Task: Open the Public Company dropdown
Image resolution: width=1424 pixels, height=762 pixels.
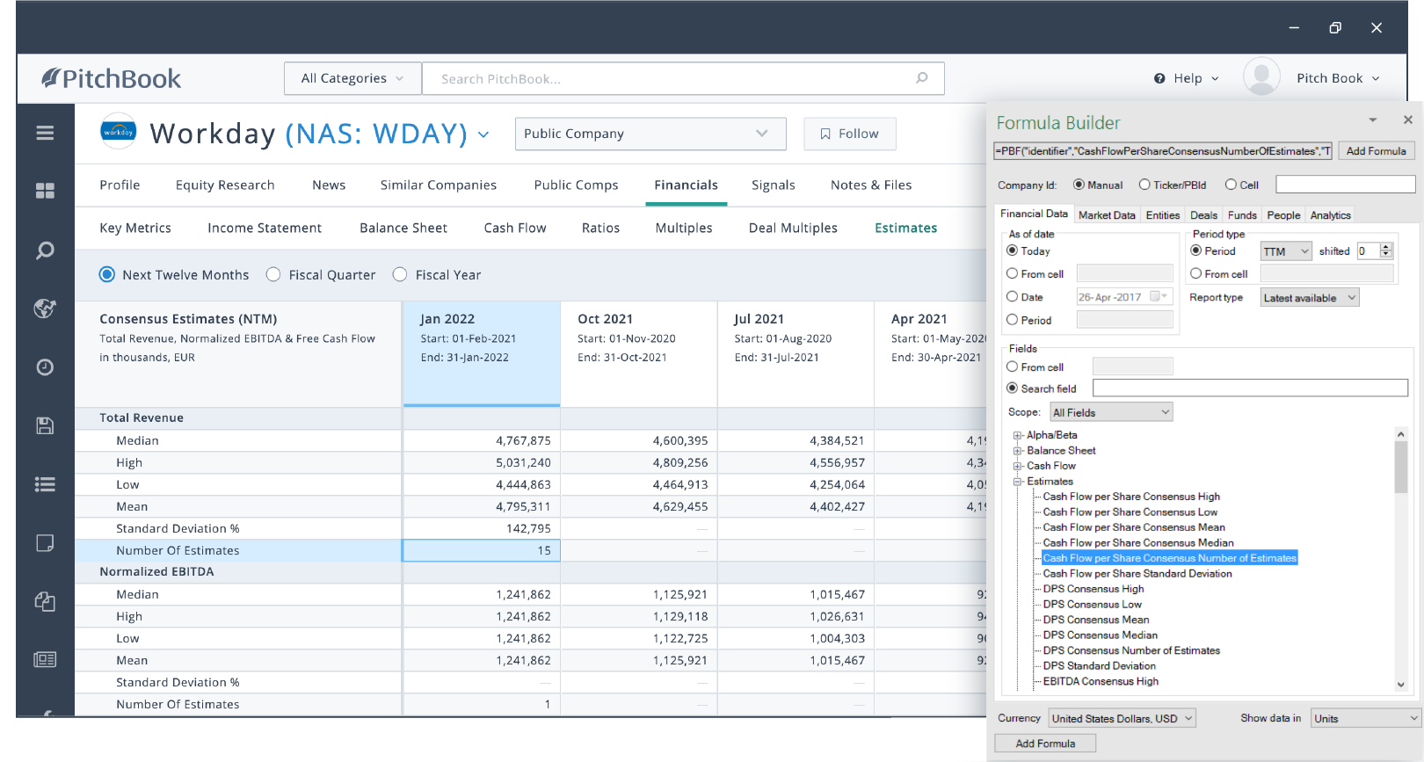Action: (x=650, y=134)
